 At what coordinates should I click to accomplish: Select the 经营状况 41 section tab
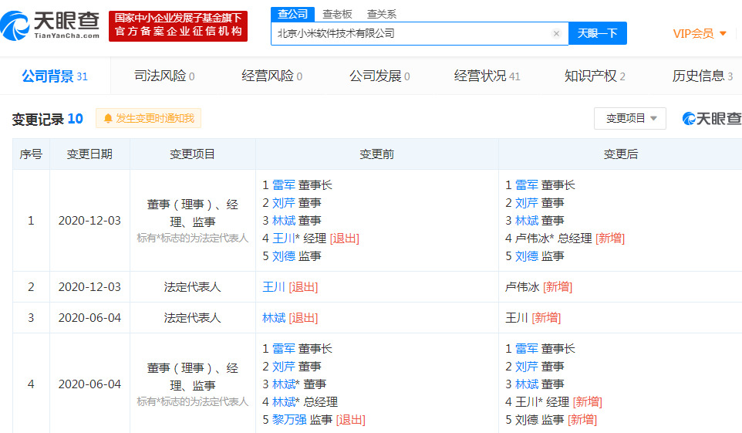pyautogui.click(x=487, y=76)
